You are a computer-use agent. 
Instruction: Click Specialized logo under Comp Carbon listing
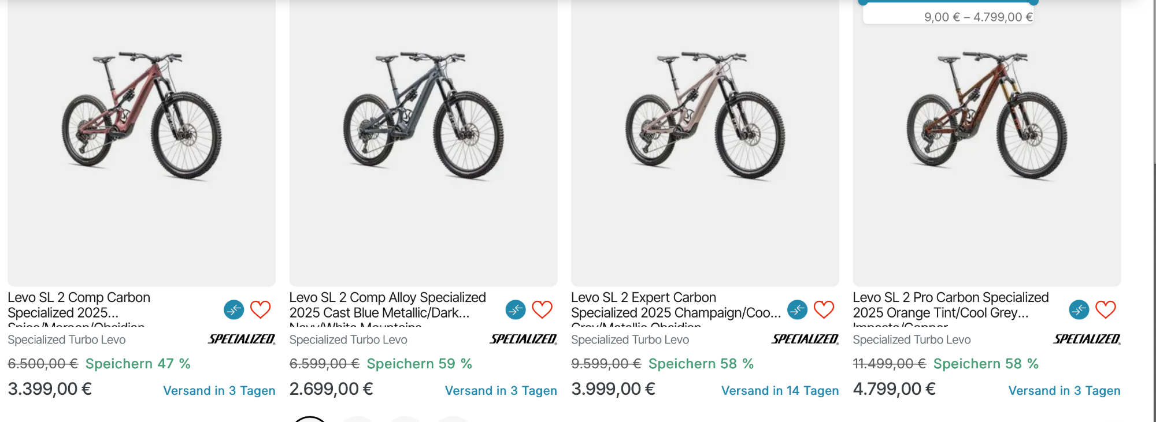[x=242, y=339]
